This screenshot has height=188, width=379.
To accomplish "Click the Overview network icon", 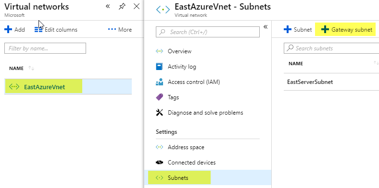I will [x=160, y=51].
